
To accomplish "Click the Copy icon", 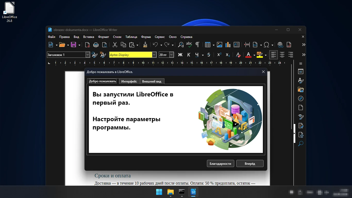I will coord(123,45).
